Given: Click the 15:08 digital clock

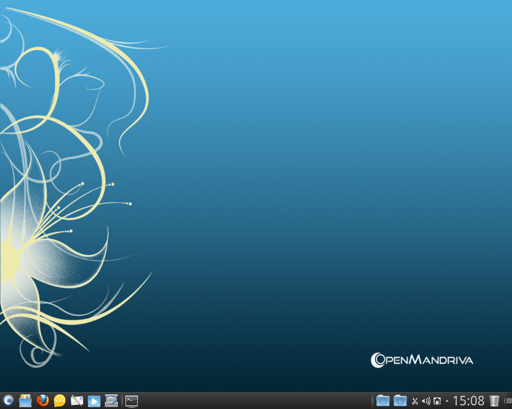Looking at the screenshot, I should coord(468,401).
